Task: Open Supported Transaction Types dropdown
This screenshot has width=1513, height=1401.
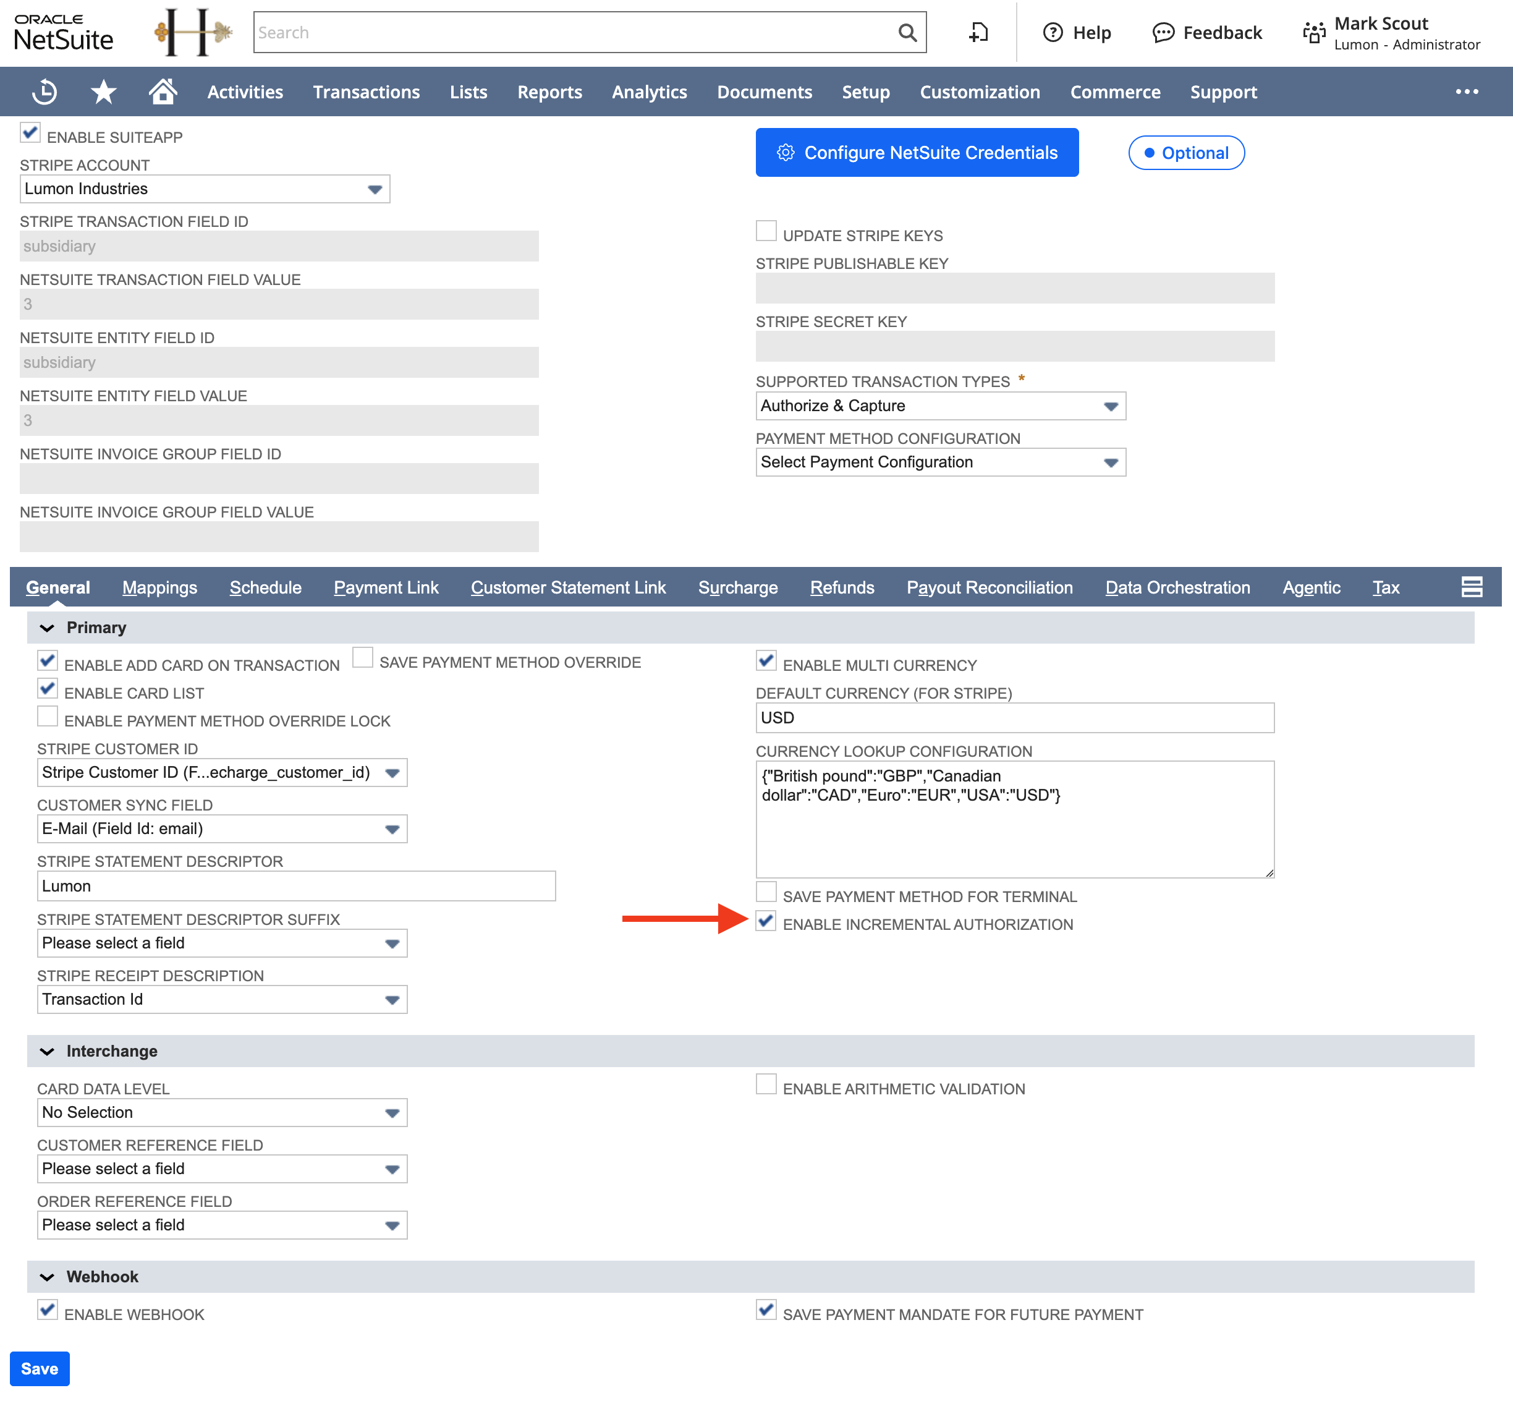Action: (x=941, y=406)
